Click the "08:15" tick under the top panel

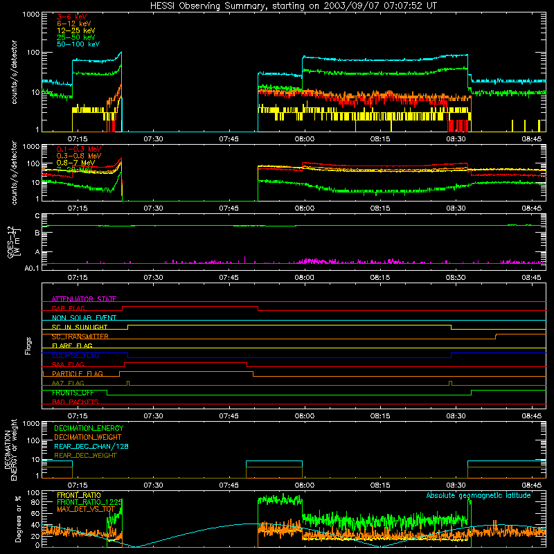pos(380,139)
